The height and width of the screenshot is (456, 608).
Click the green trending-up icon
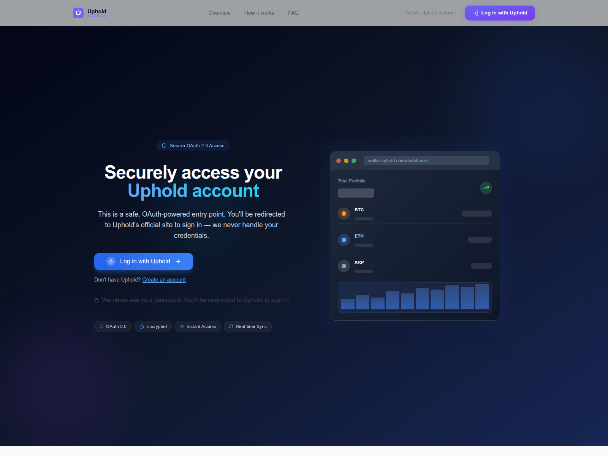tap(486, 188)
